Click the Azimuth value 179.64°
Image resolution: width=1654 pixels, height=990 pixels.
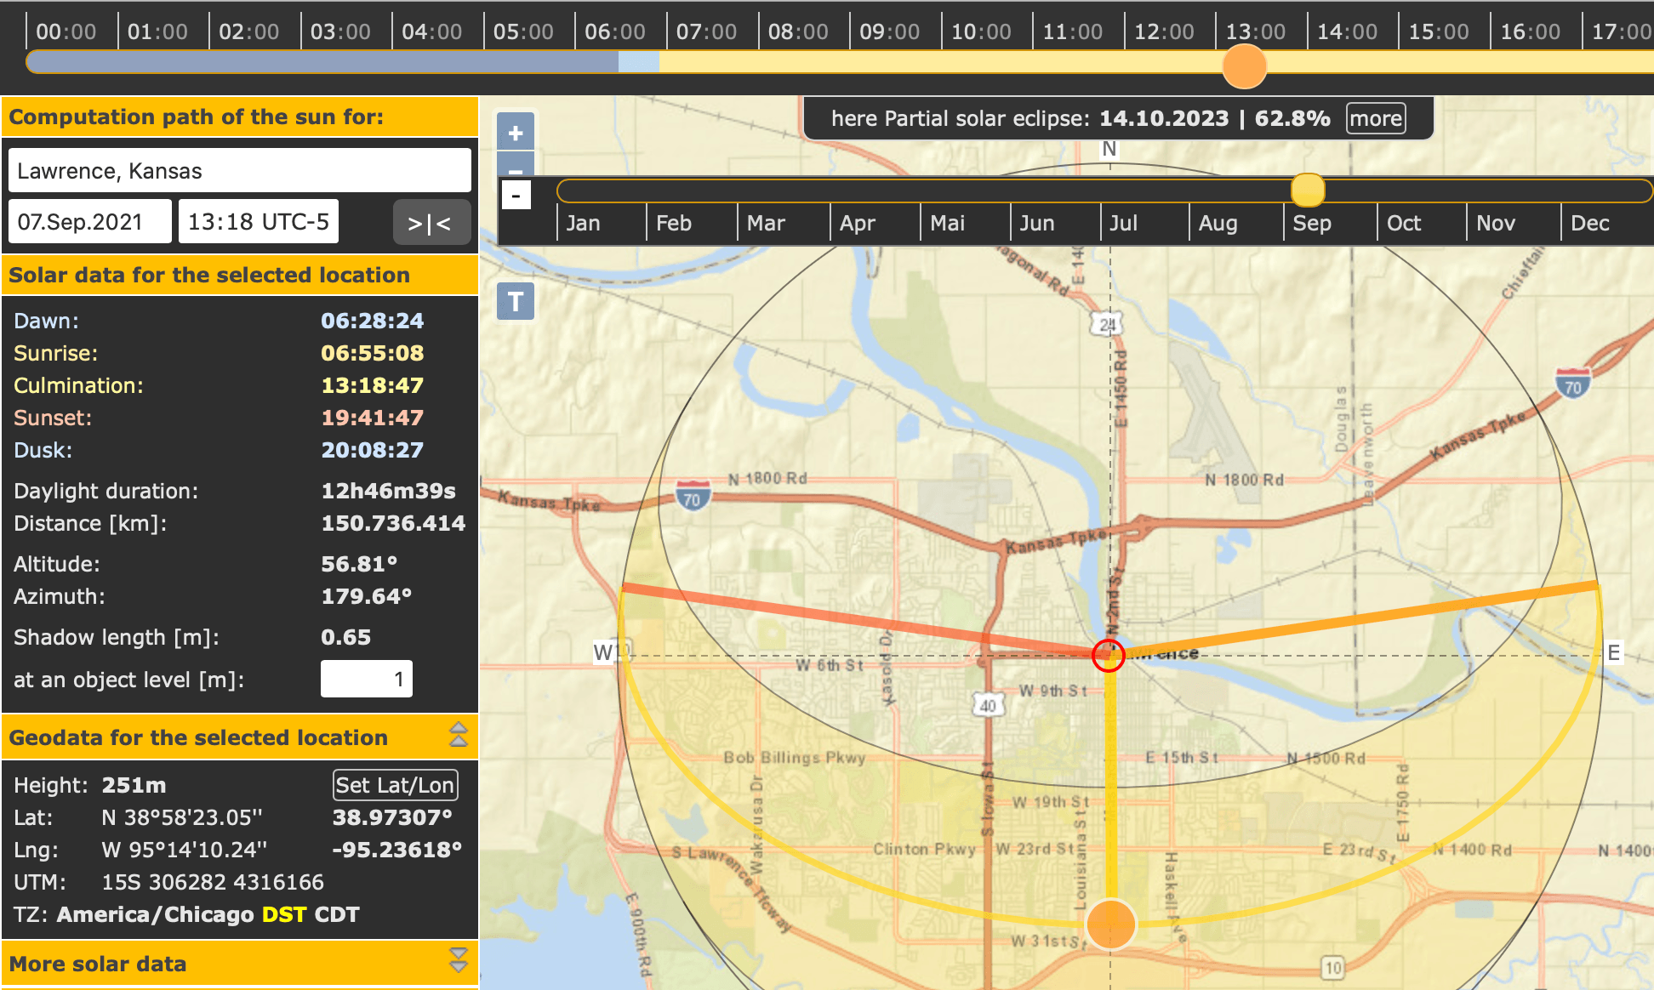pos(367,596)
